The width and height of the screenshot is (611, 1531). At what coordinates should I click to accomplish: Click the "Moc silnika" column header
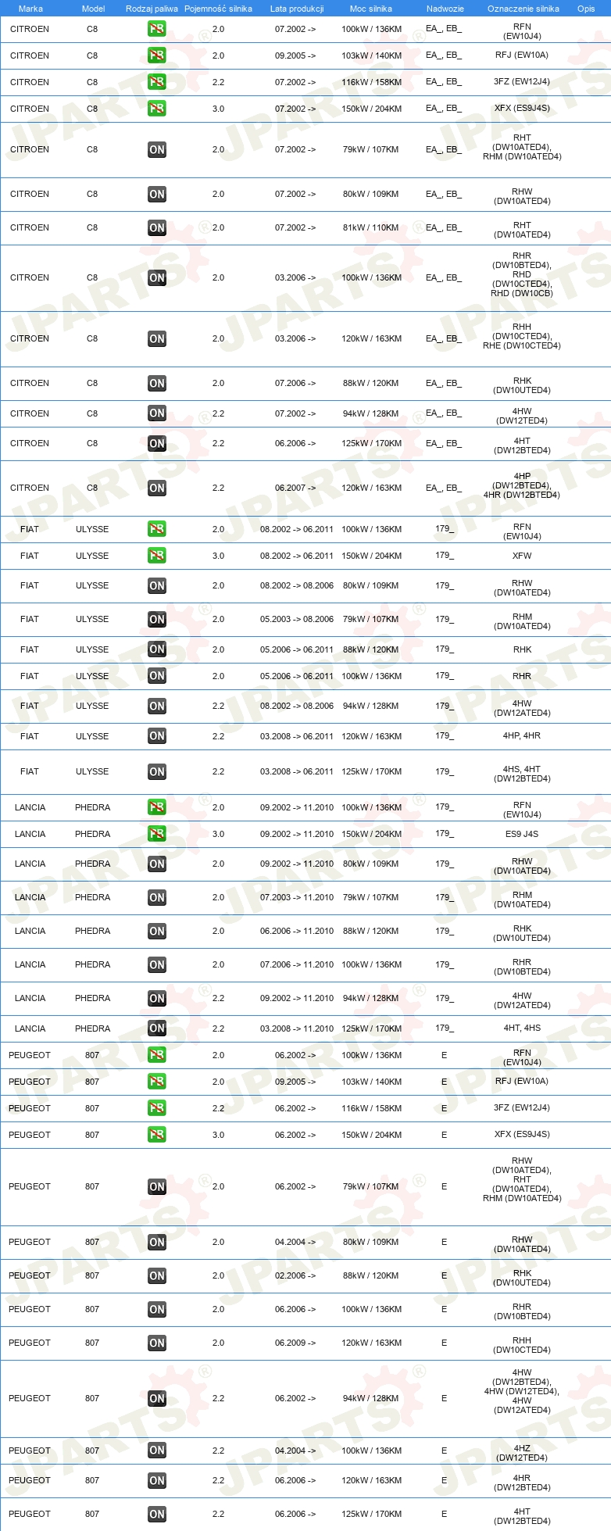(x=371, y=9)
